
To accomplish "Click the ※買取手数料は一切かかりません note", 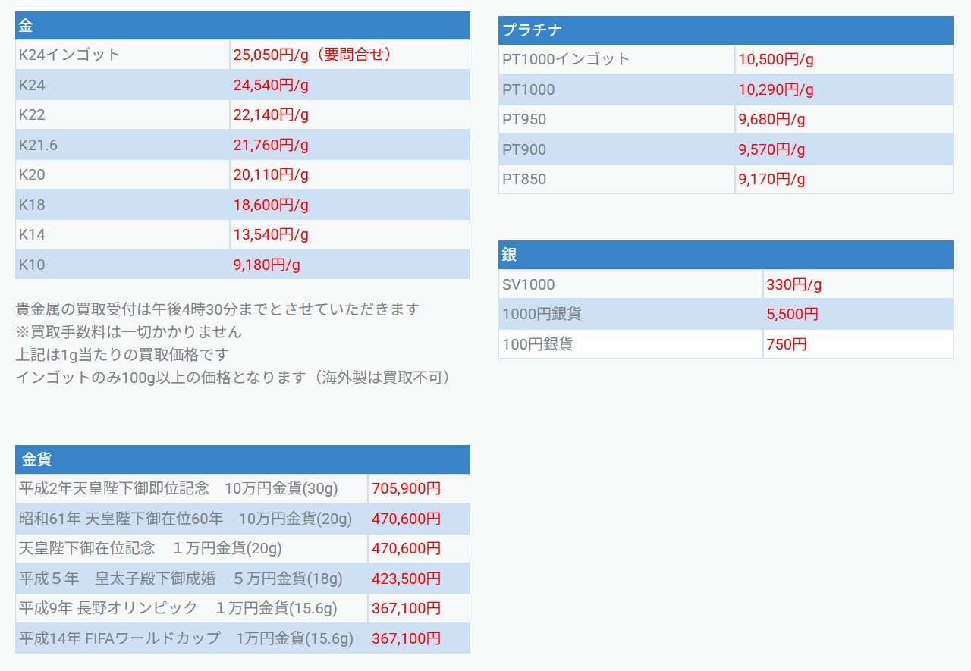I will 128,331.
